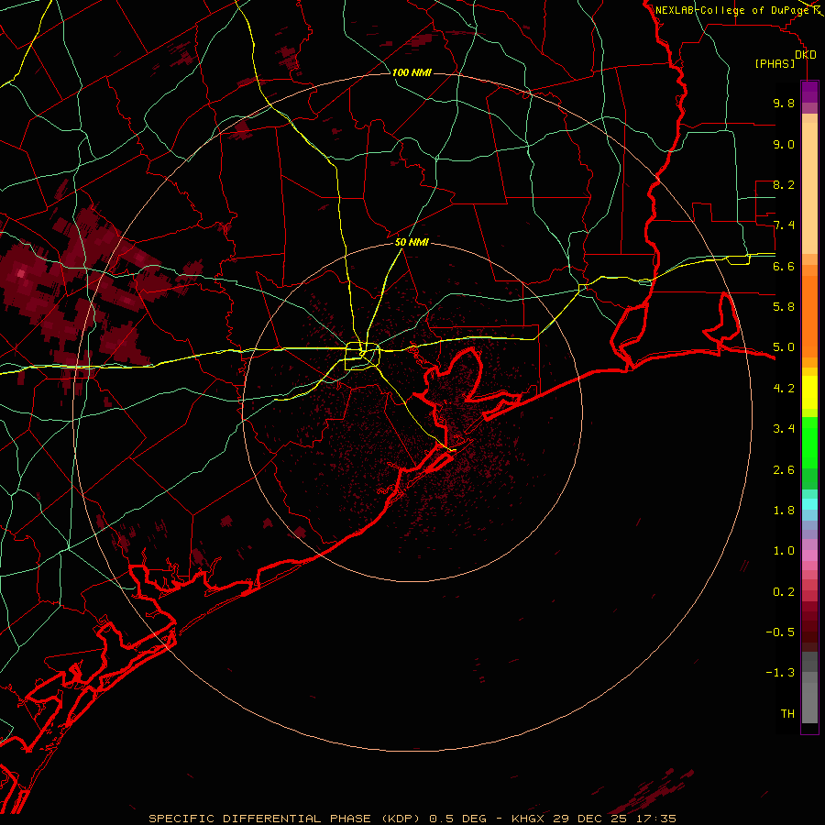The height and width of the screenshot is (825, 825).
Task: Click the 17:35 timestamp
Action: [x=657, y=819]
